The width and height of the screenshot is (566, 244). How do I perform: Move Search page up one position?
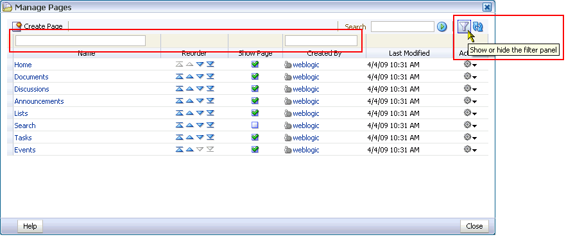[189, 125]
